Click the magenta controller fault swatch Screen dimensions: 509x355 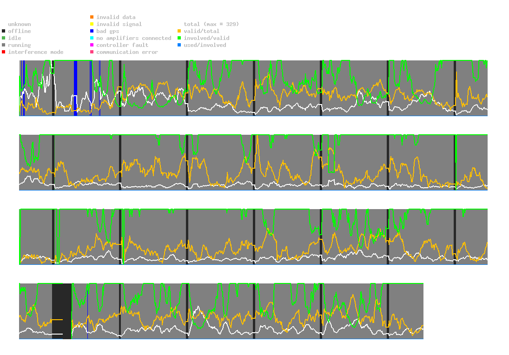92,45
